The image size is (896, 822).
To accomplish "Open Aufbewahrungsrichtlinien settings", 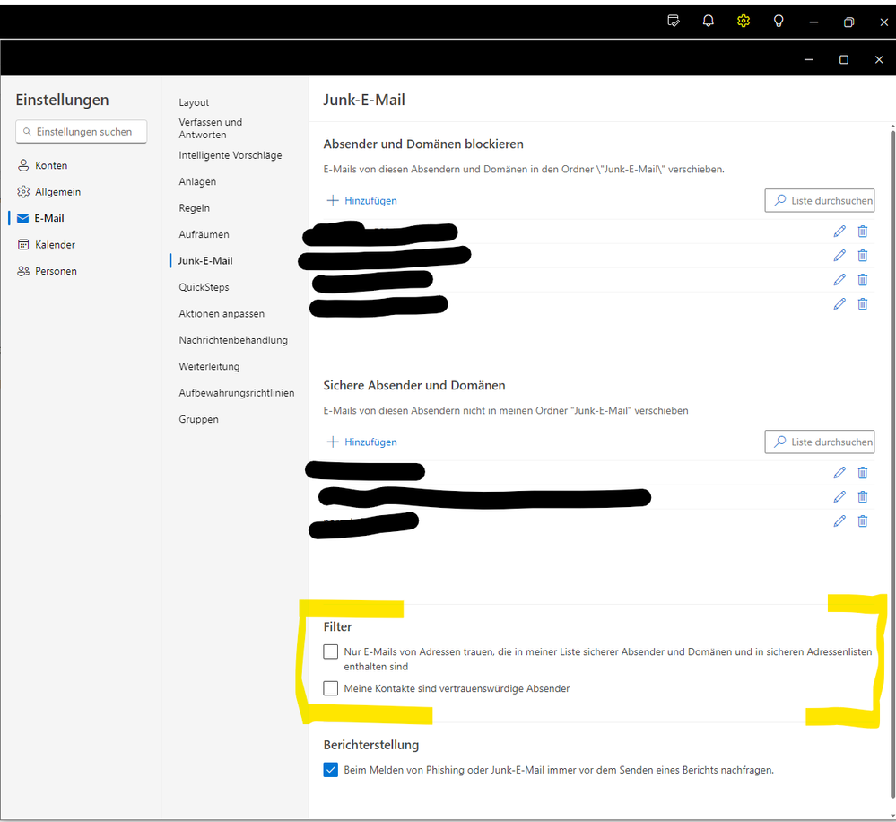I will (237, 393).
